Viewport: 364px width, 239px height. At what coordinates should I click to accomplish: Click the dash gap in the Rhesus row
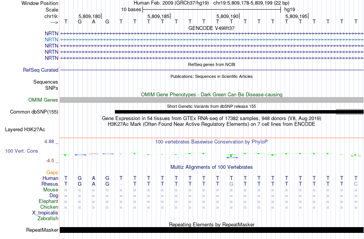coord(121,184)
